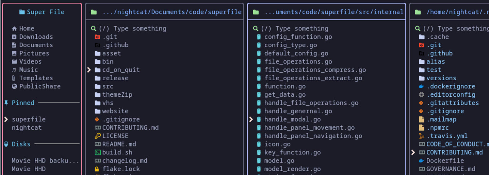Image resolution: width=489 pixels, height=175 pixels.
Task: Select handle_panel_navigation.go
Action: pos(313,136)
